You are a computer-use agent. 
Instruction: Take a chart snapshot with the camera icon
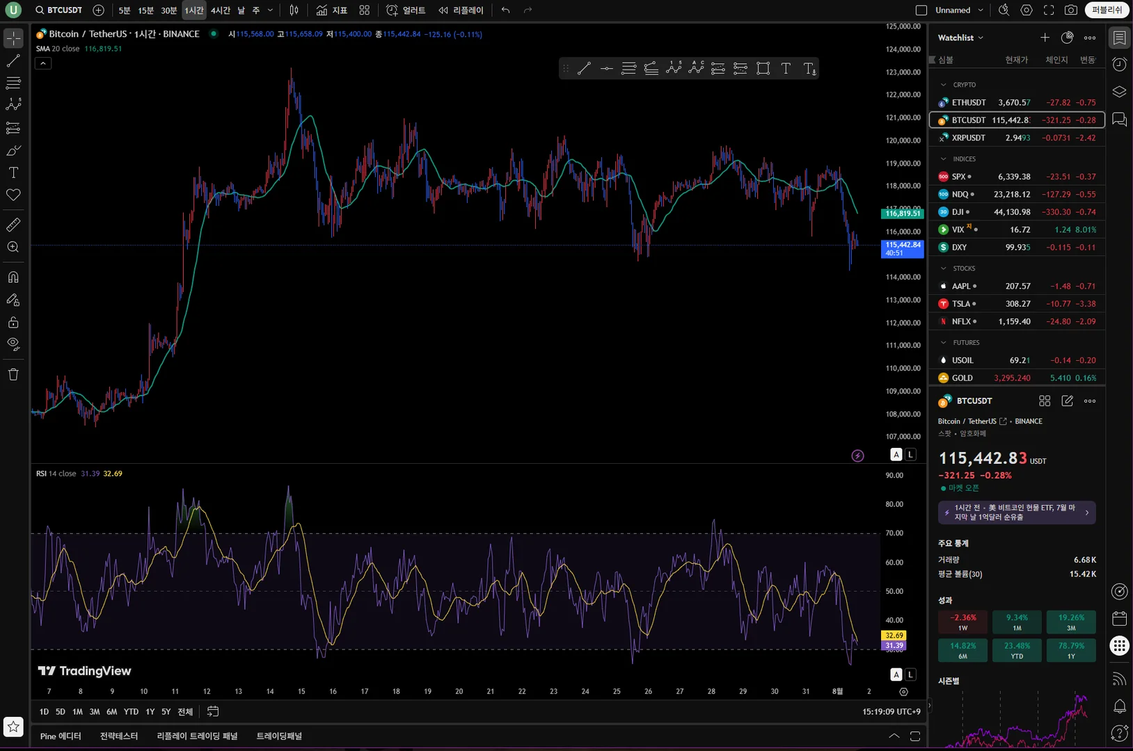1071,10
